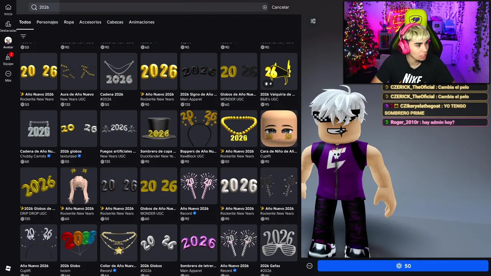Switch to the Accesorios tab
Screen dimensions: 491x276
coord(90,22)
